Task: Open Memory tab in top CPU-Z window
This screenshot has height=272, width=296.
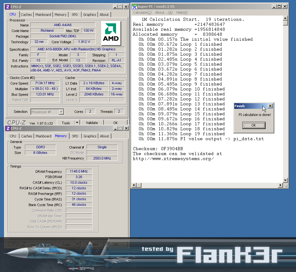Action: tap(61, 15)
